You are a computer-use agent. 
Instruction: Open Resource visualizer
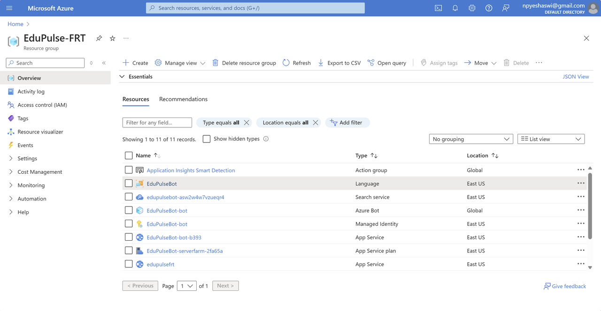(40, 132)
